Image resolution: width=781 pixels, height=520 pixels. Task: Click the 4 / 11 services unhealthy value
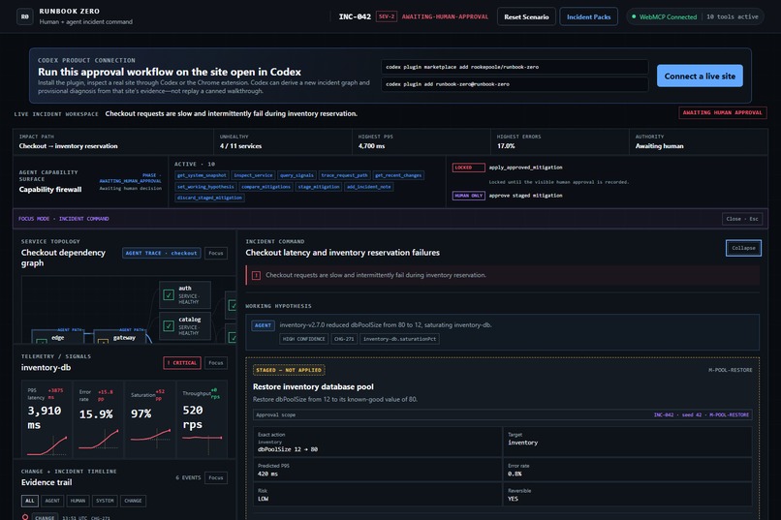pos(240,146)
